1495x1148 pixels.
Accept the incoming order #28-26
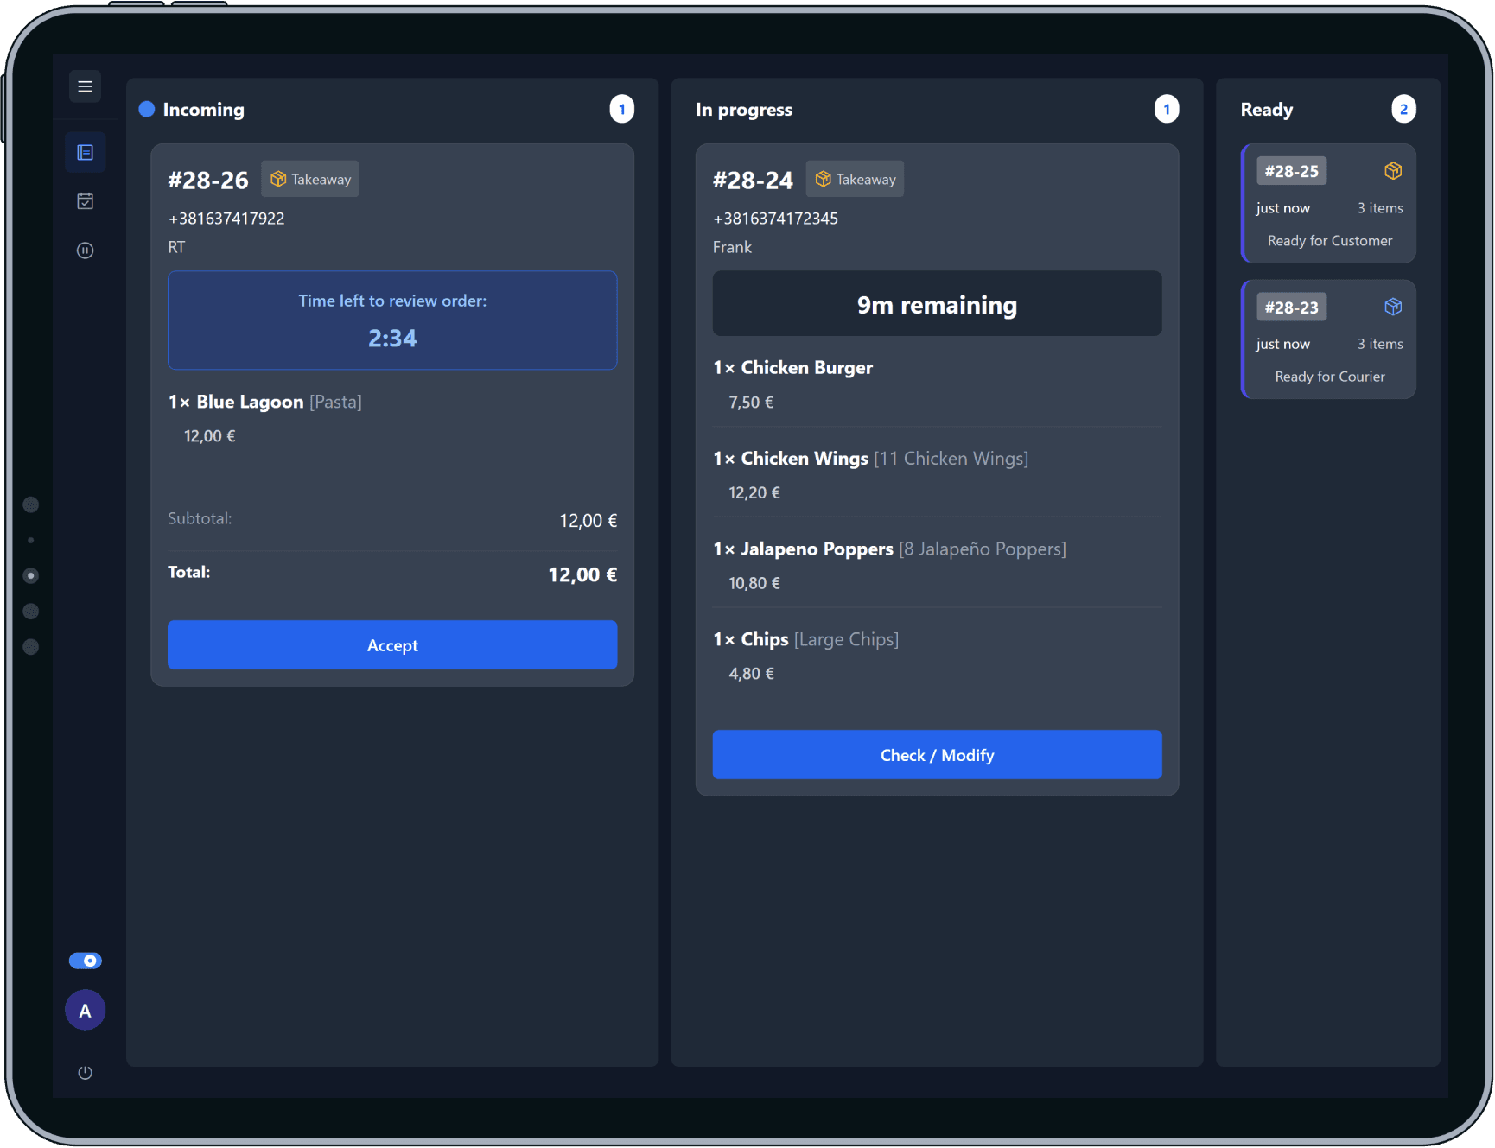tap(392, 645)
